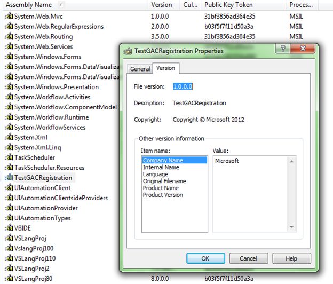Click the System.Web.Services assembly icon
Screen dimensions: 333x284
point(9,46)
